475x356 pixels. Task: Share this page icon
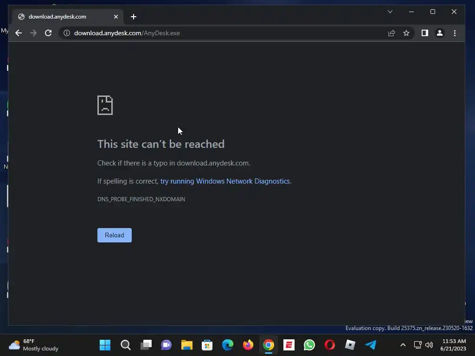click(392, 33)
